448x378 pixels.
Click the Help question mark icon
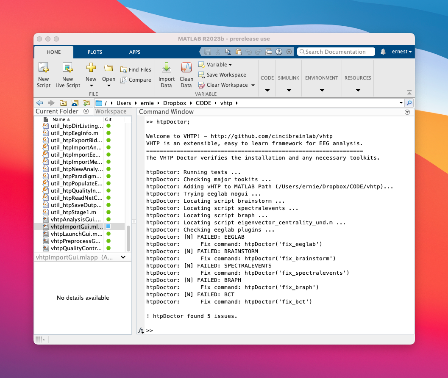coord(279,52)
